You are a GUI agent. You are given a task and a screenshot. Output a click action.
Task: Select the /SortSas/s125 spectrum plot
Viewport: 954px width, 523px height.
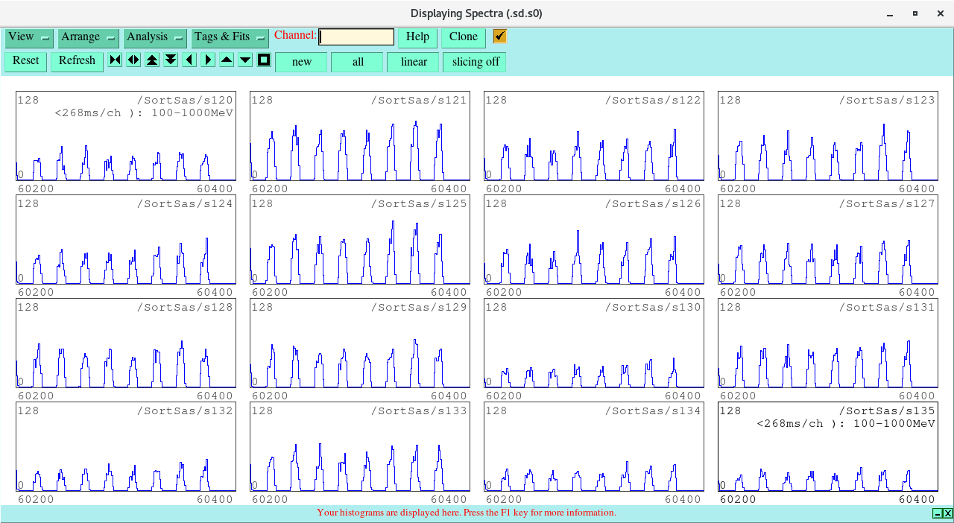point(359,240)
